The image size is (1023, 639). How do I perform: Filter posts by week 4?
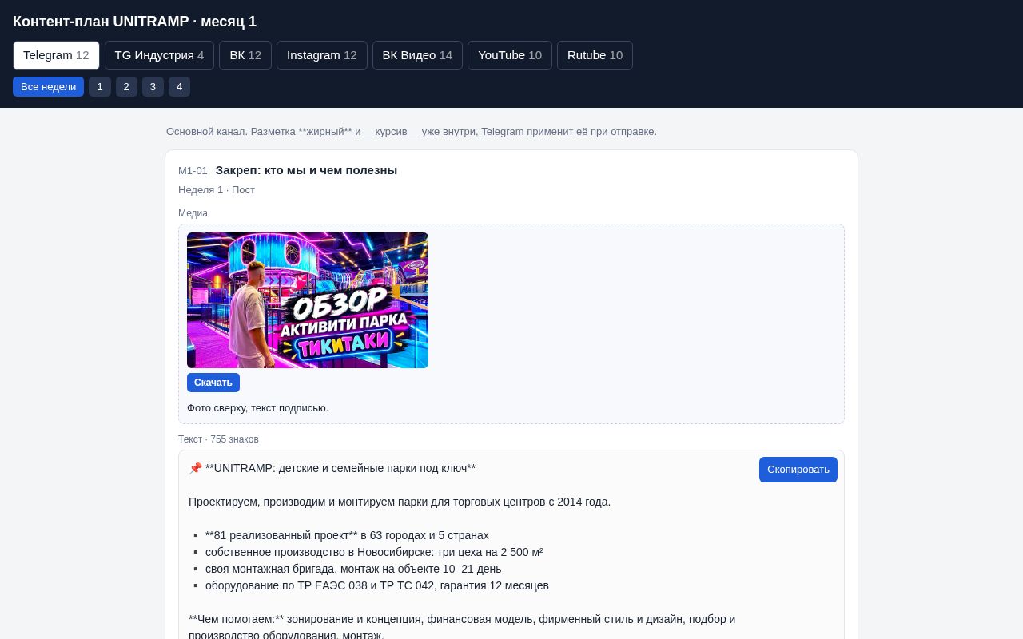[179, 86]
